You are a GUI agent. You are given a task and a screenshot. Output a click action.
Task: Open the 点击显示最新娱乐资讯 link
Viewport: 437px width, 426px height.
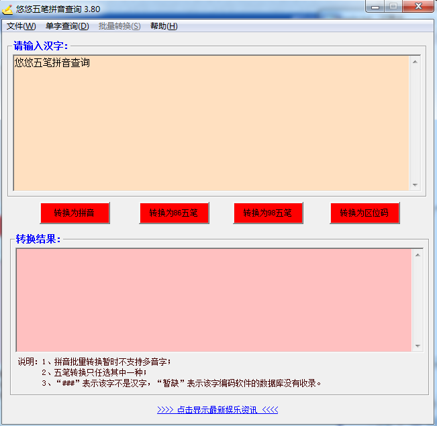point(217,410)
